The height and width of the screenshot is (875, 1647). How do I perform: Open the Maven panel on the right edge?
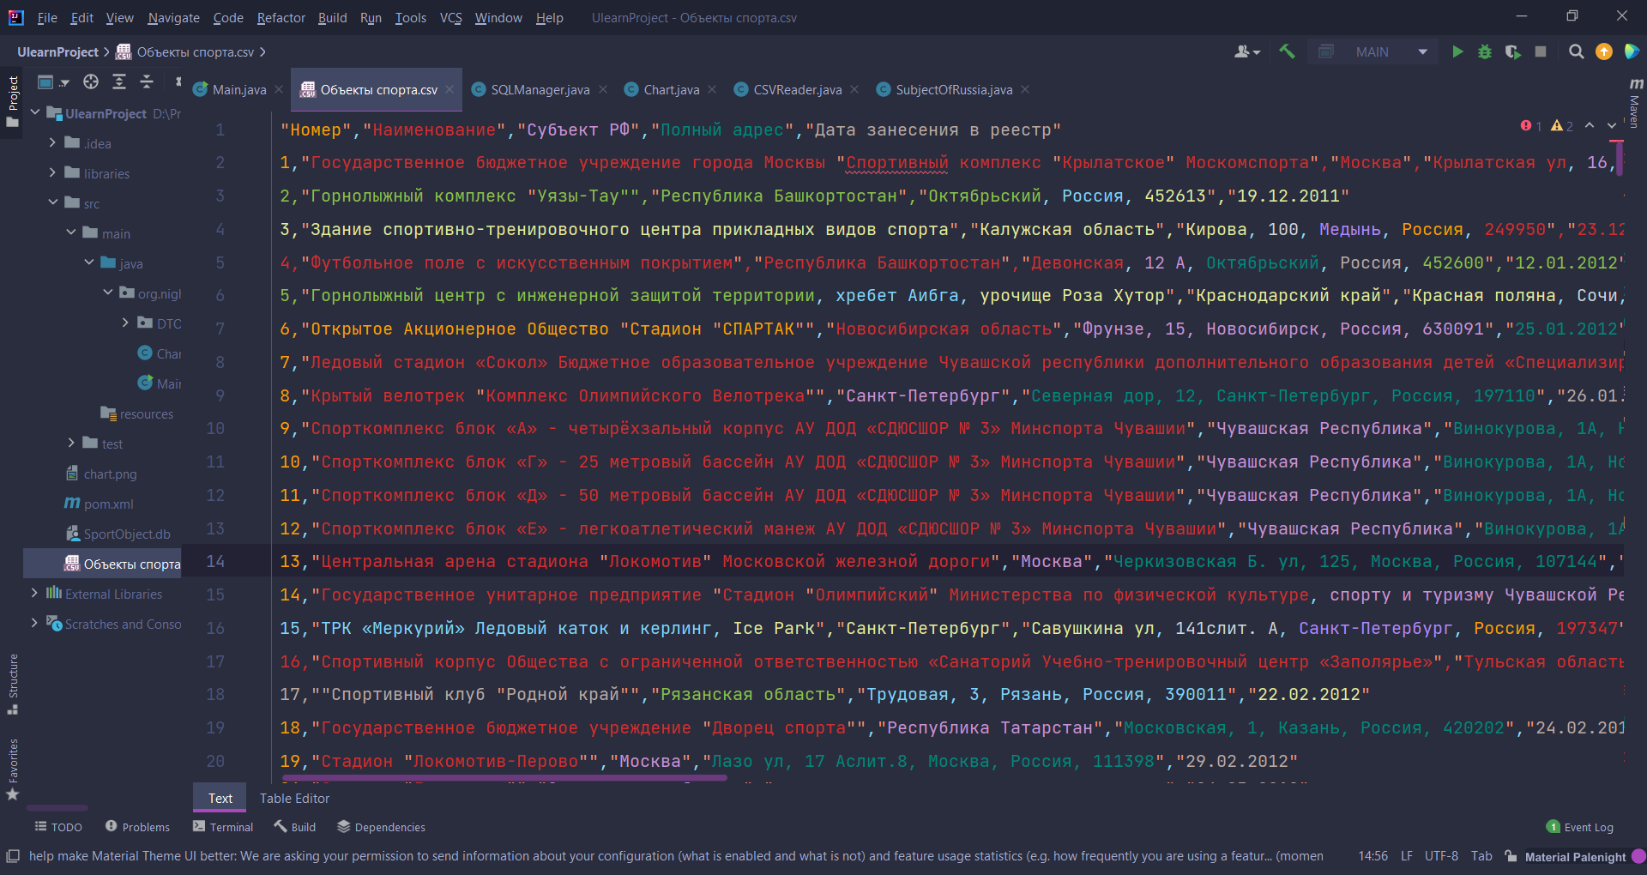point(1633,107)
